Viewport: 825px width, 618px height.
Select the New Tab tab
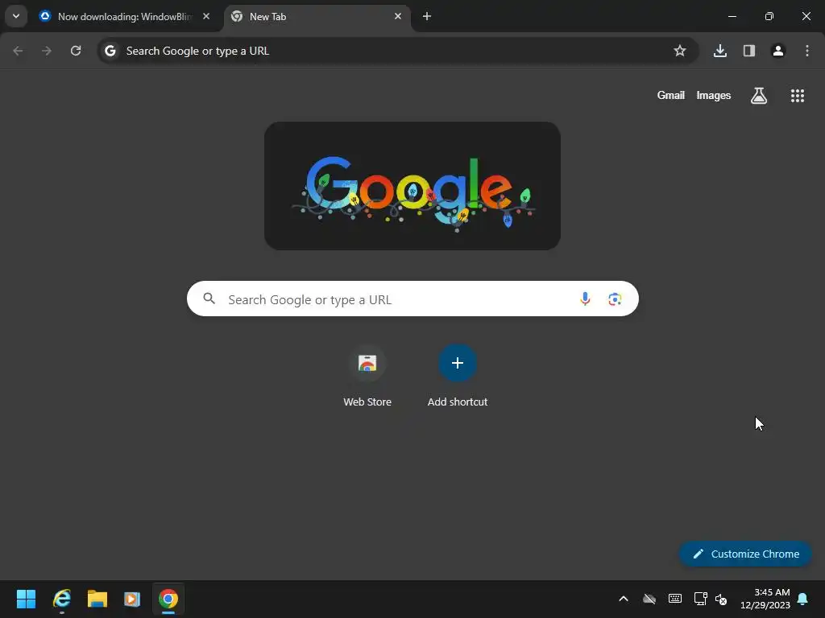pos(317,16)
